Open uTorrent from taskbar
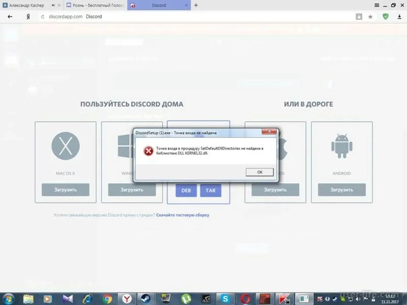This screenshot has width=407, height=305. pyautogui.click(x=186, y=299)
